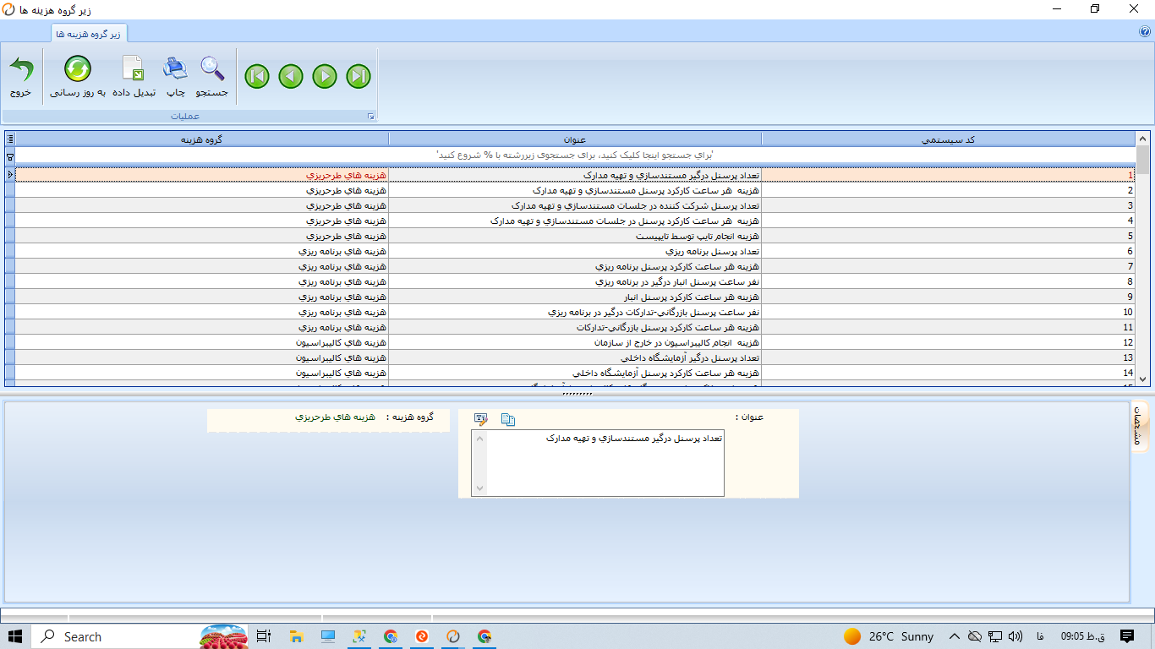The image size is (1155, 649).
Task: Click title textarea scroll up arrow
Action: coord(479,439)
